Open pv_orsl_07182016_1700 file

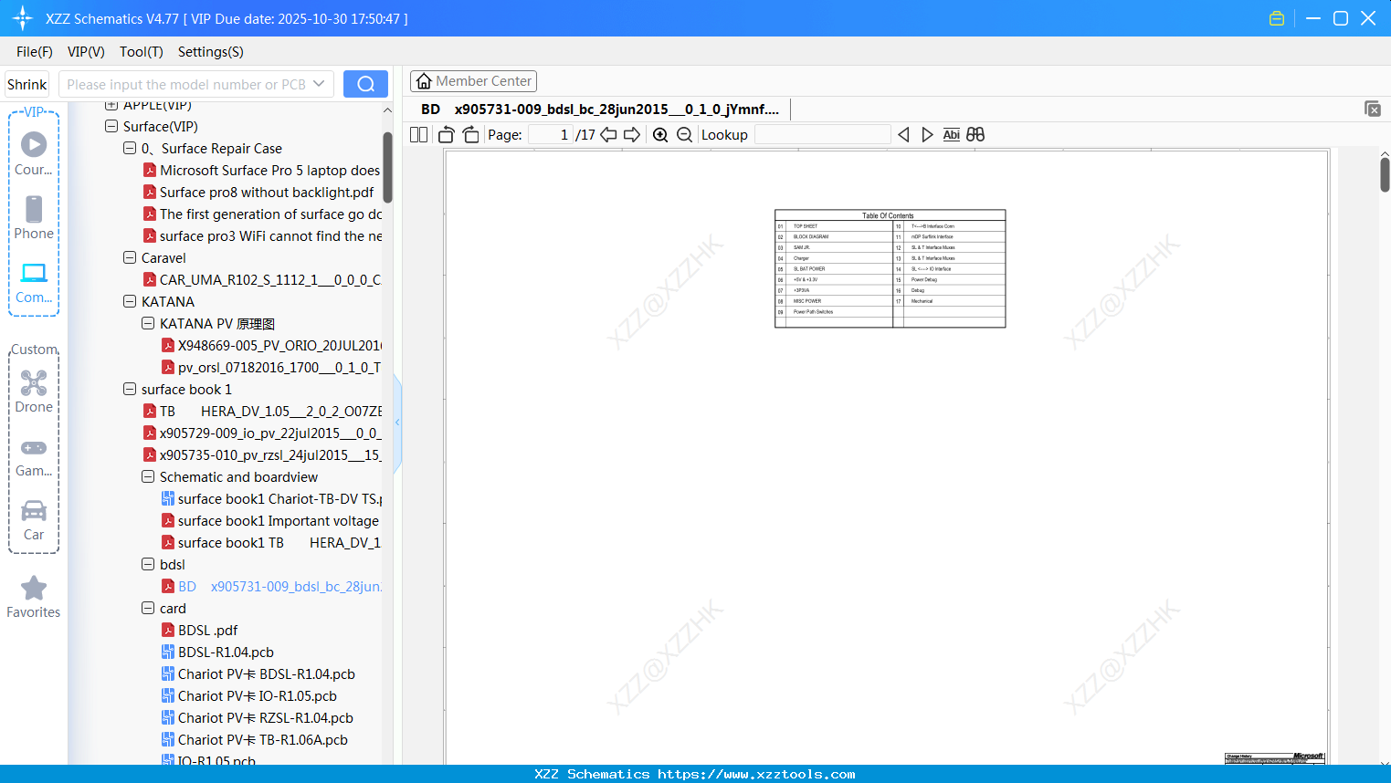pyautogui.click(x=271, y=368)
